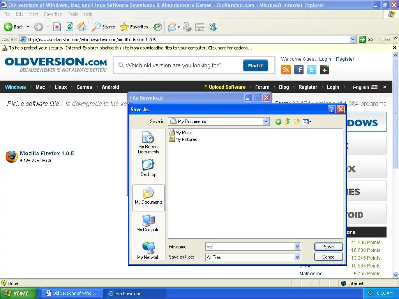This screenshot has width=399, height=299.
Task: Expand the Save as type dropdown
Action: pyautogui.click(x=297, y=257)
